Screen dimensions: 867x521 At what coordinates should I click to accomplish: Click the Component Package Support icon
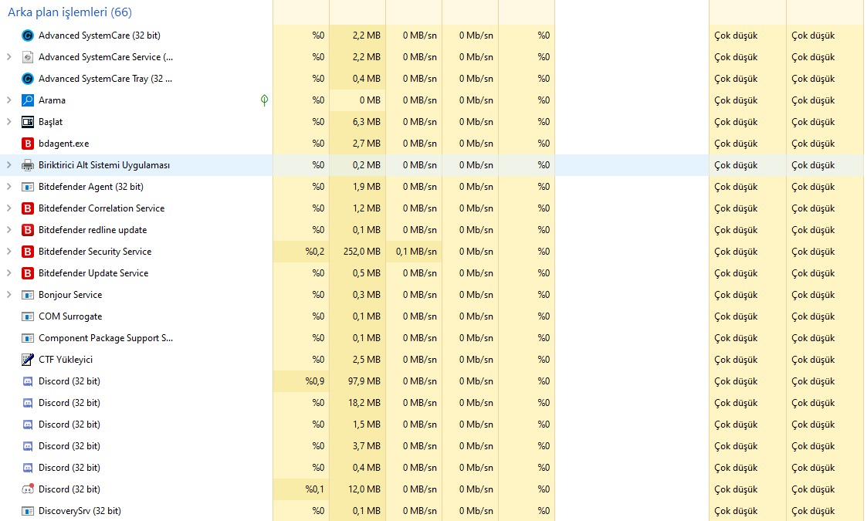pos(28,338)
